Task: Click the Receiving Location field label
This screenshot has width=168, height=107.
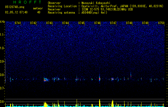Action: (x=62, y=6)
